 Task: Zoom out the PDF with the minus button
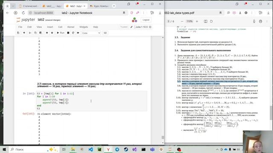(x=182, y=21)
